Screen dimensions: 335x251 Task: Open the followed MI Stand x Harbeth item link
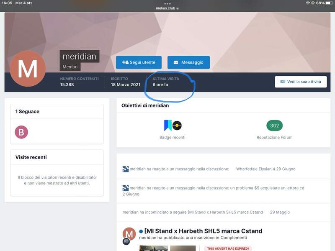225,212
